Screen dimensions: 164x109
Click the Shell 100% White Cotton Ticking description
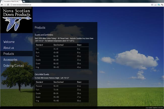[x=64, y=40]
